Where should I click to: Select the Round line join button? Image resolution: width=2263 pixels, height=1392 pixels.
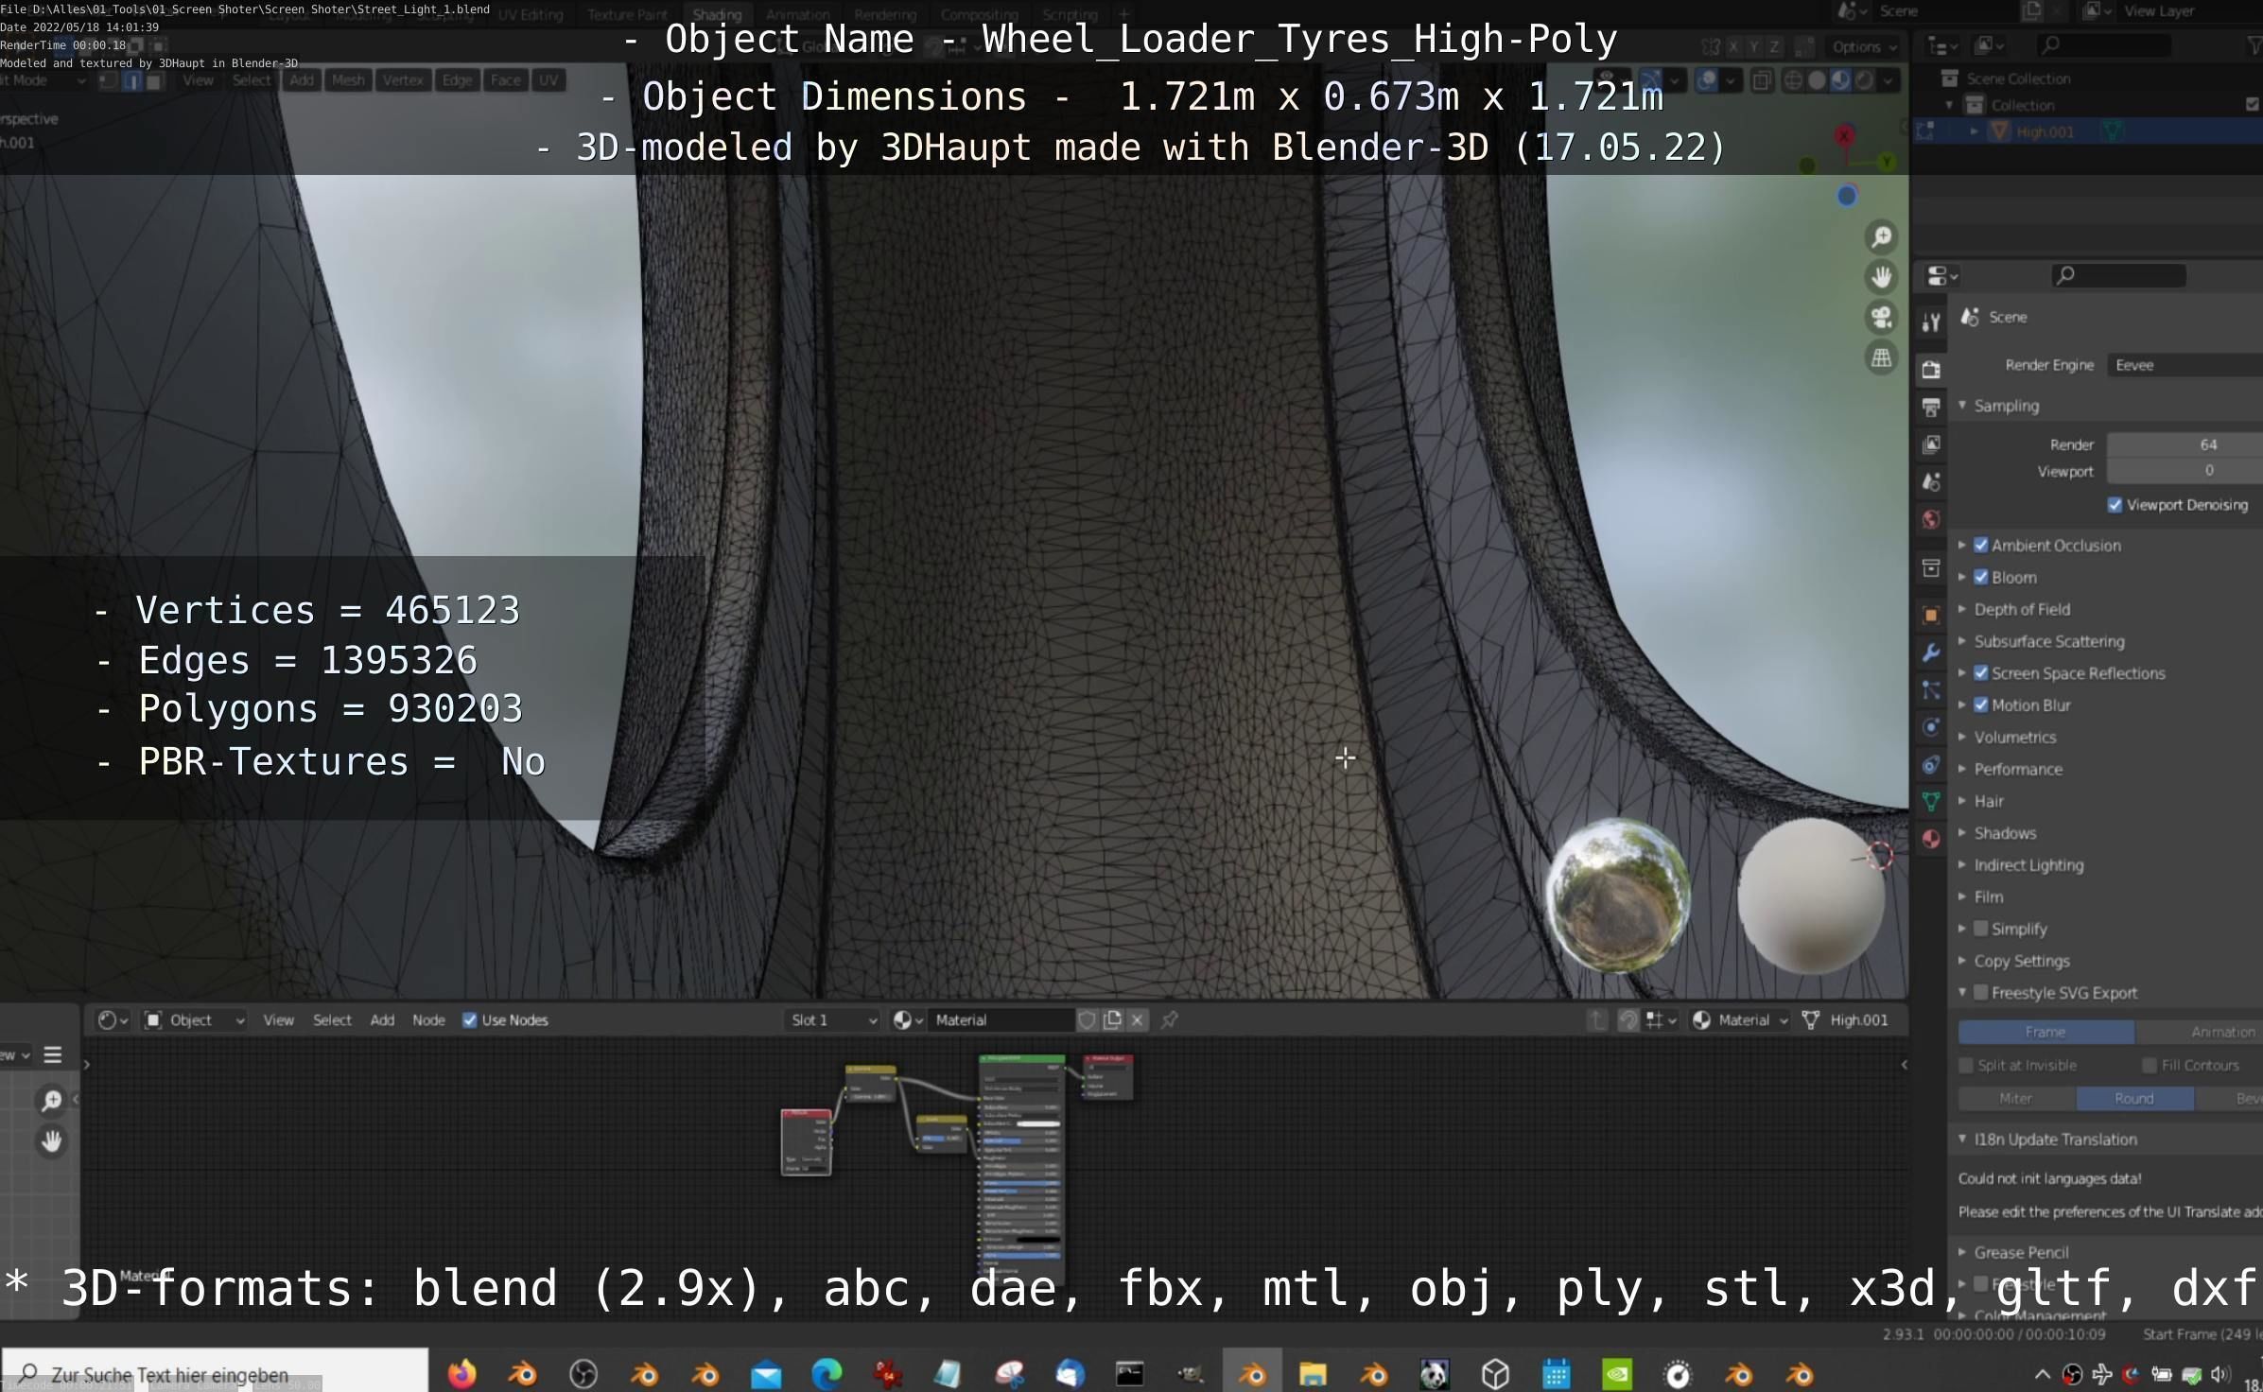point(2133,1098)
